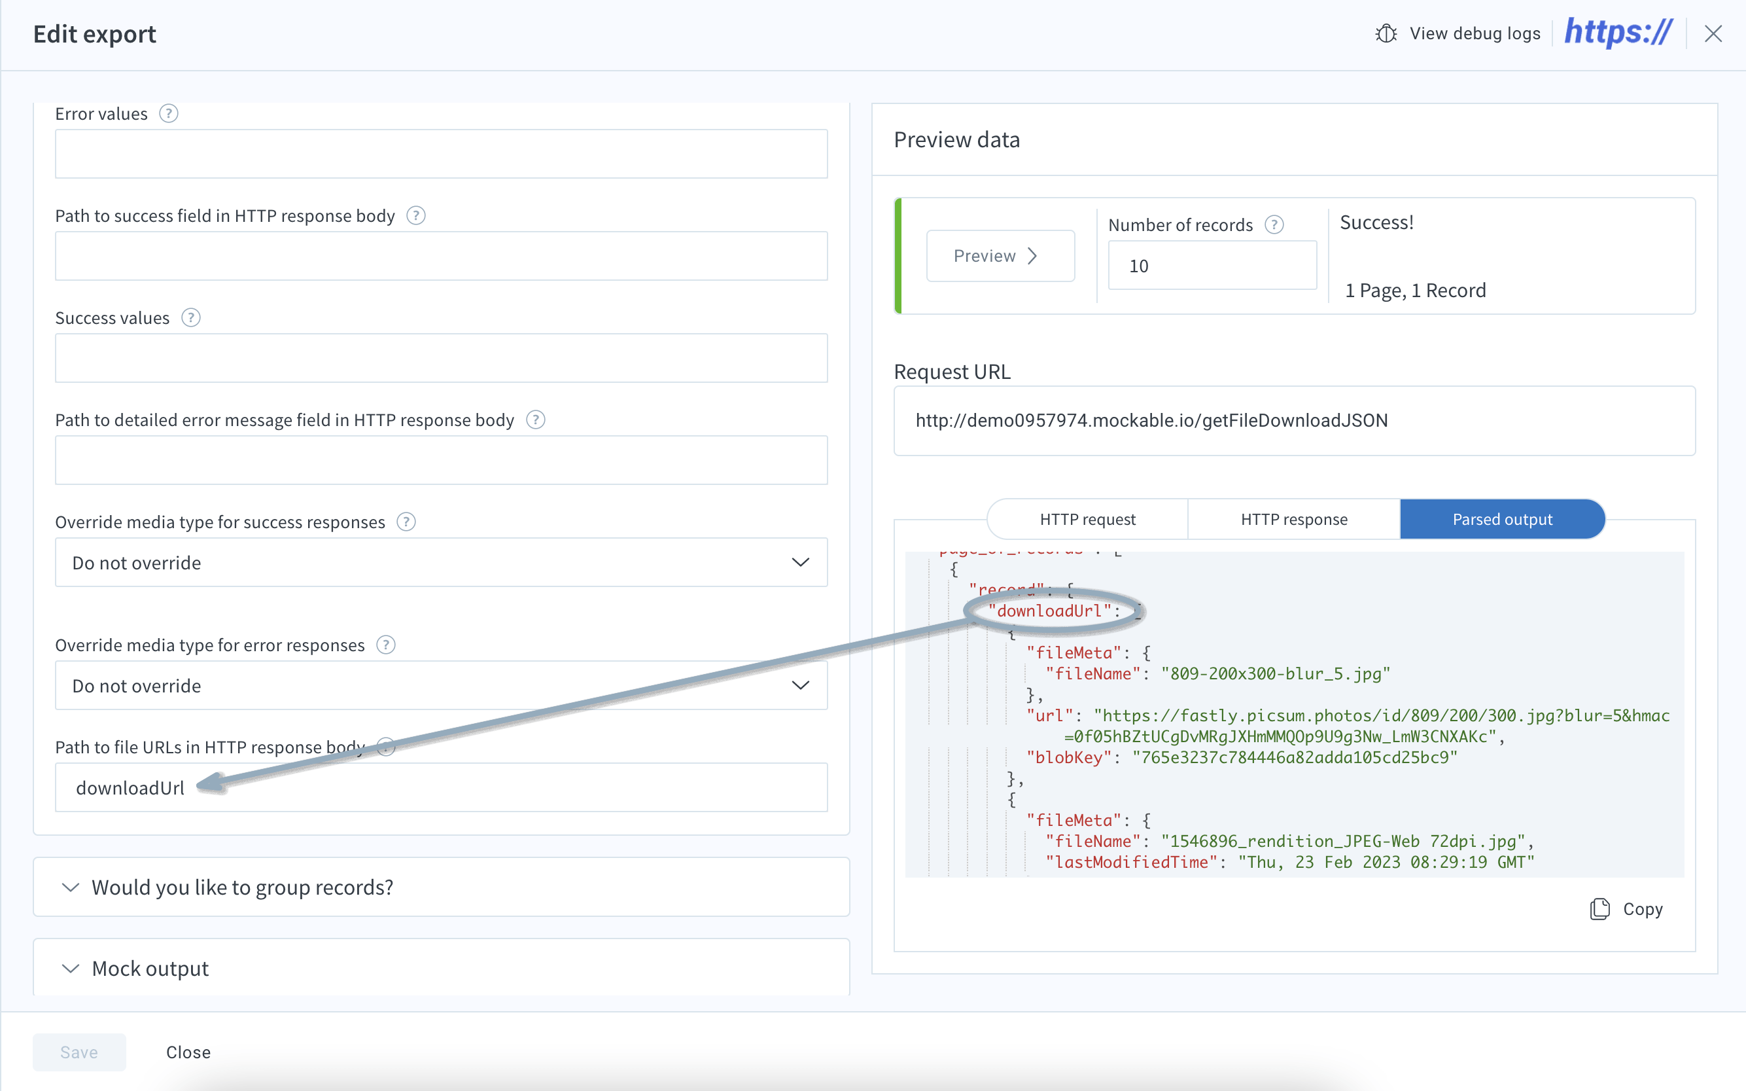Close the Edit export dialog
This screenshot has height=1091, width=1746.
coord(1713,33)
